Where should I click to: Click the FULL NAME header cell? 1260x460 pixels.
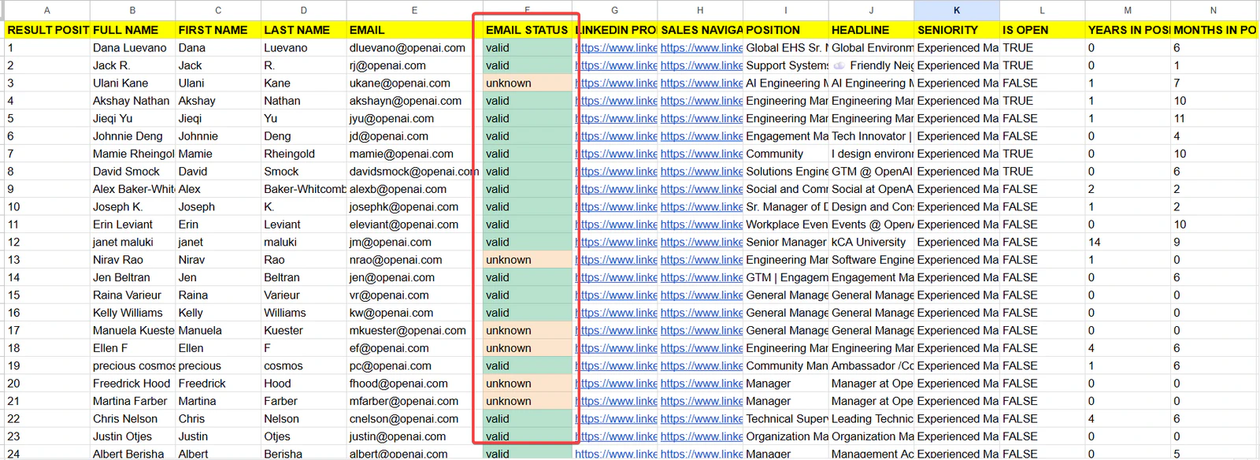132,30
